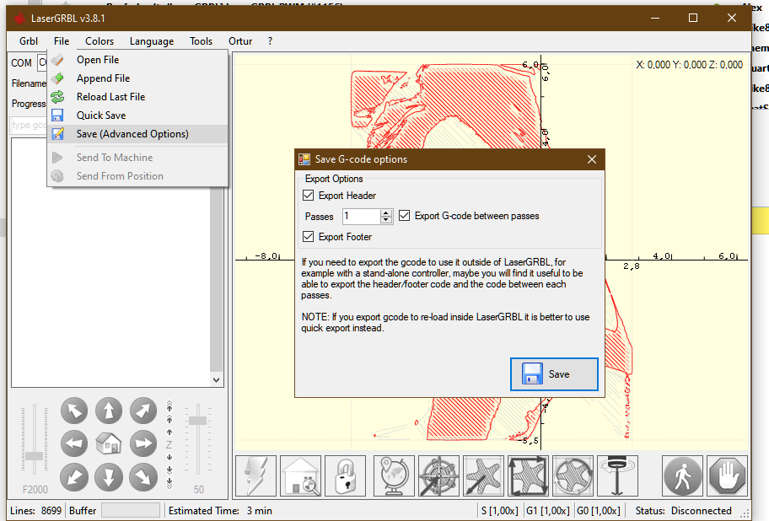Increase the Passes value with the up arrow
Viewport: 769px width, 521px height.
pos(386,212)
